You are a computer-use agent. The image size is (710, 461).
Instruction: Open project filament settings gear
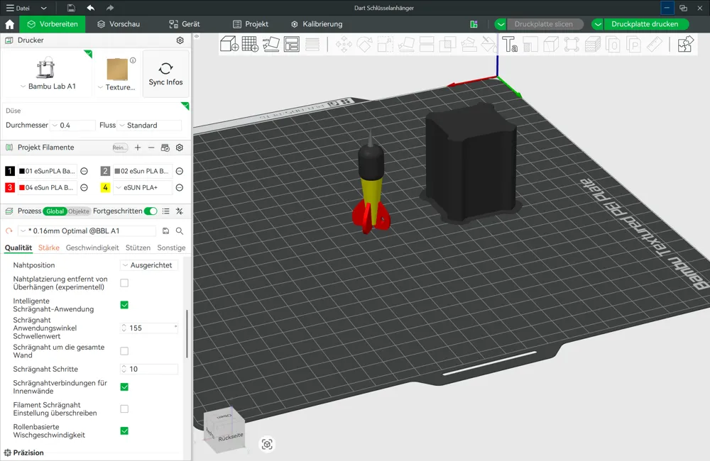click(x=180, y=148)
